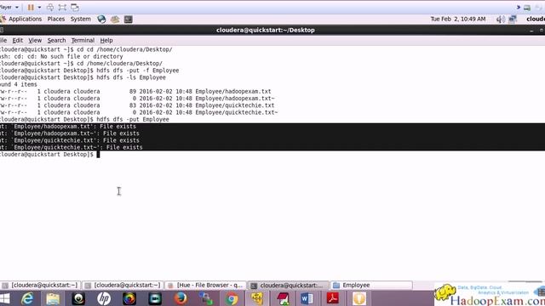Click the clock showing Tue Feb 2, 10:49 AM
This screenshot has width=545, height=306.
[x=458, y=19]
